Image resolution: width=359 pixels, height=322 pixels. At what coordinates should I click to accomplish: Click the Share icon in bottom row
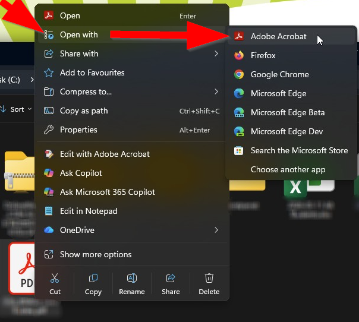click(171, 279)
